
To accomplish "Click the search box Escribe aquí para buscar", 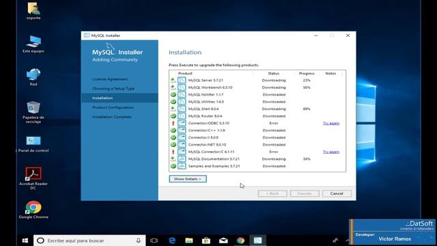I will coord(89,241).
